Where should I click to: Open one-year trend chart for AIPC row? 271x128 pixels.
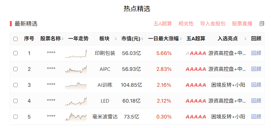(x=76, y=70)
